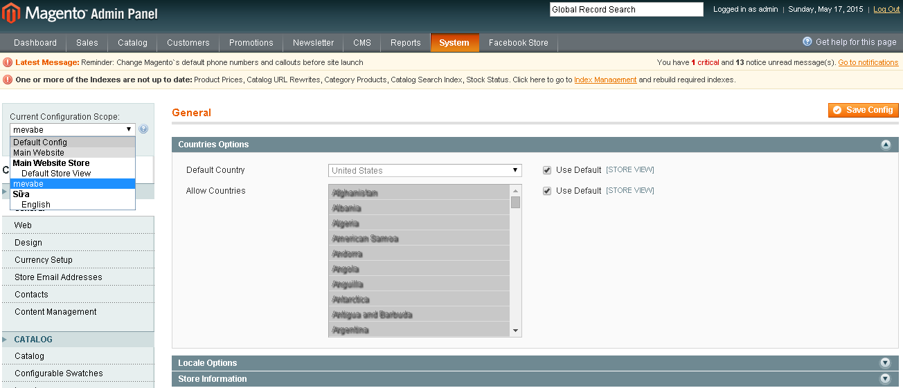Screen dimensions: 903x388
Task: Click the Global Record Search field
Action: pyautogui.click(x=626, y=10)
